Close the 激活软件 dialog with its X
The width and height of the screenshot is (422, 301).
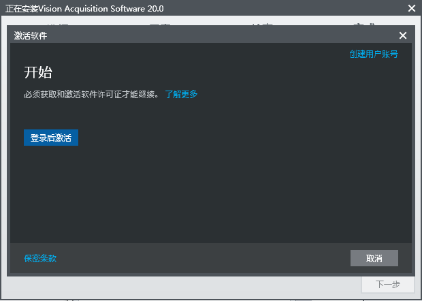point(402,35)
